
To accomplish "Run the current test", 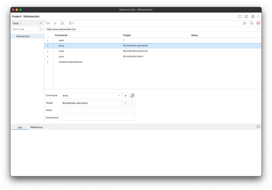I will tap(55, 23).
